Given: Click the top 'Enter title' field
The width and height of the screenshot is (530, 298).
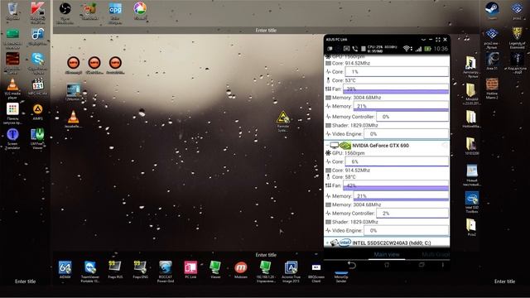Looking at the screenshot, I should click(266, 30).
